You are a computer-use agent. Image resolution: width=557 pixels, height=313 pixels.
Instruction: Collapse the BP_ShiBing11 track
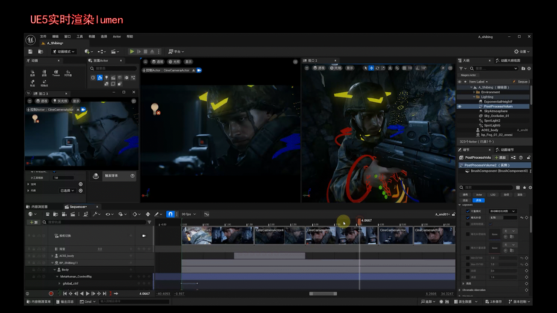[x=52, y=263]
